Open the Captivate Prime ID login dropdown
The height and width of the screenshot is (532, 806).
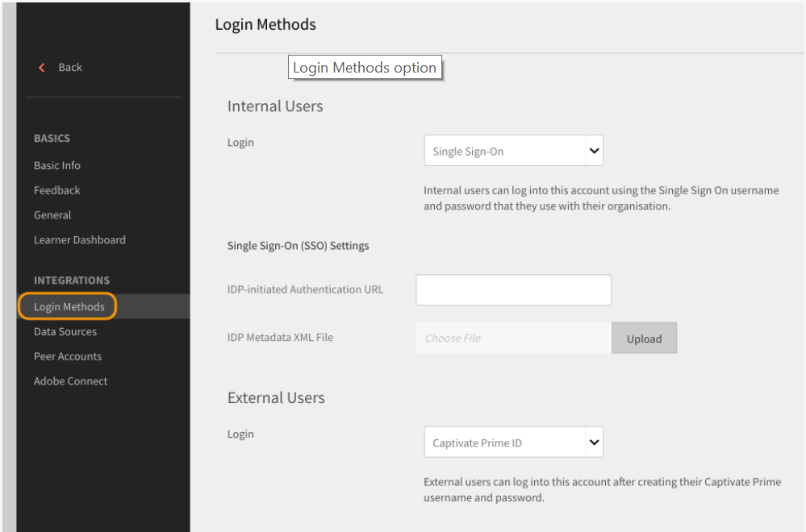point(504,443)
